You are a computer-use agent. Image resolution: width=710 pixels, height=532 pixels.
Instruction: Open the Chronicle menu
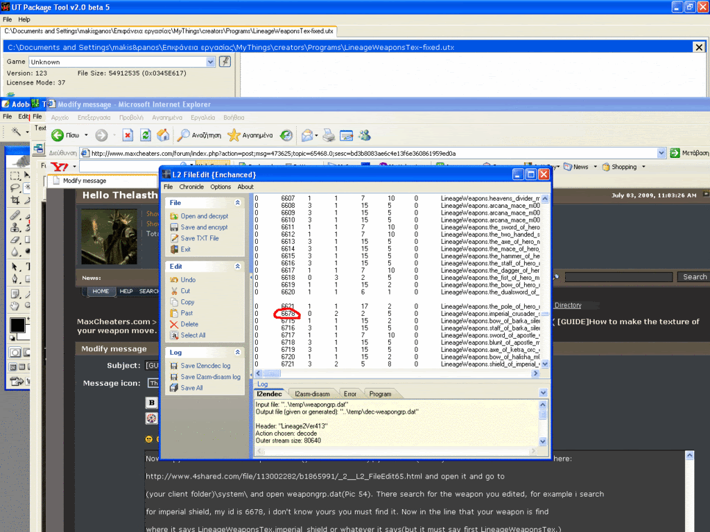(x=191, y=187)
